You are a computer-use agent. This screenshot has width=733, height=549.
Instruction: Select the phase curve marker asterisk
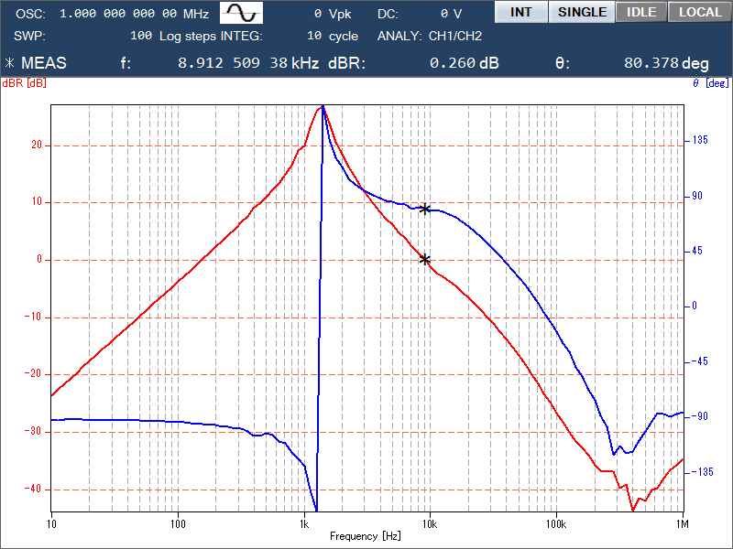[424, 209]
